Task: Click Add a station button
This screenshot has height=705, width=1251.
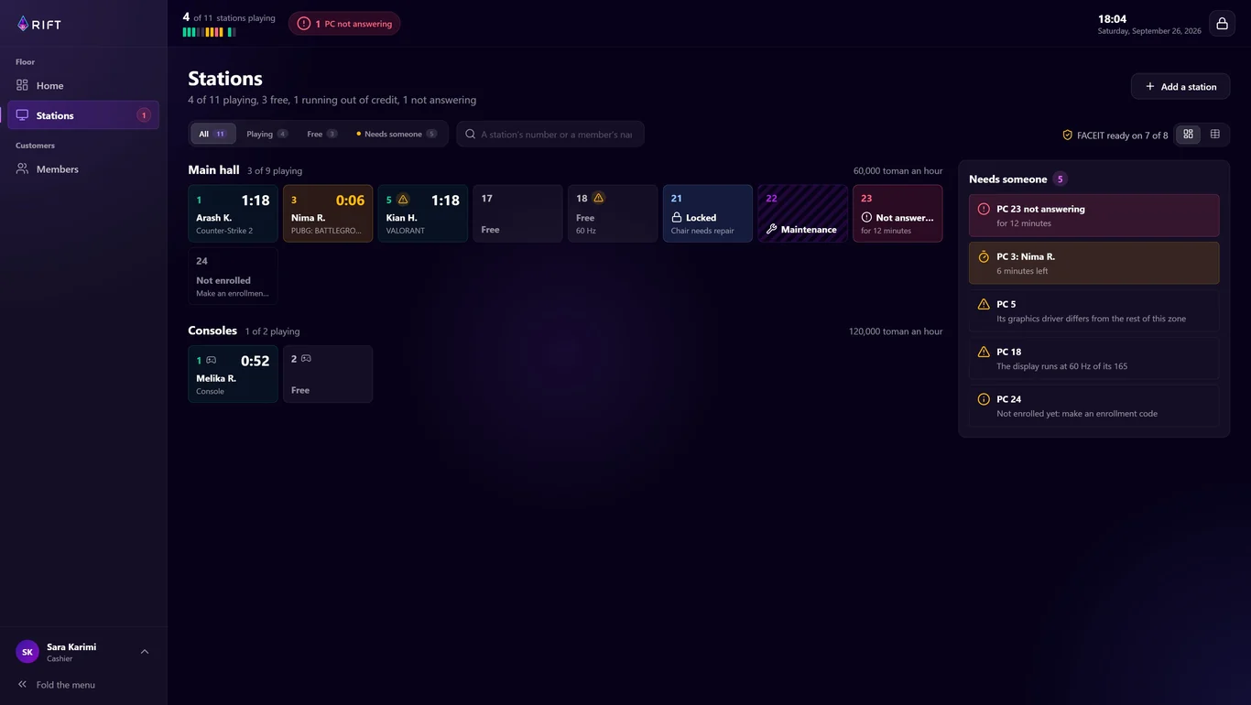Action: (1180, 86)
